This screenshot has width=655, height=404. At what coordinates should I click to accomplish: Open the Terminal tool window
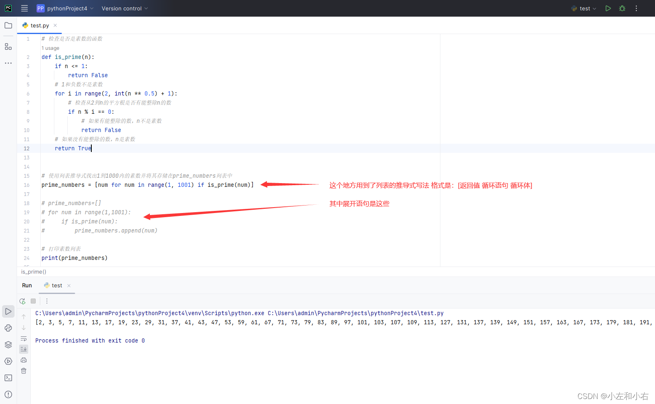point(8,378)
